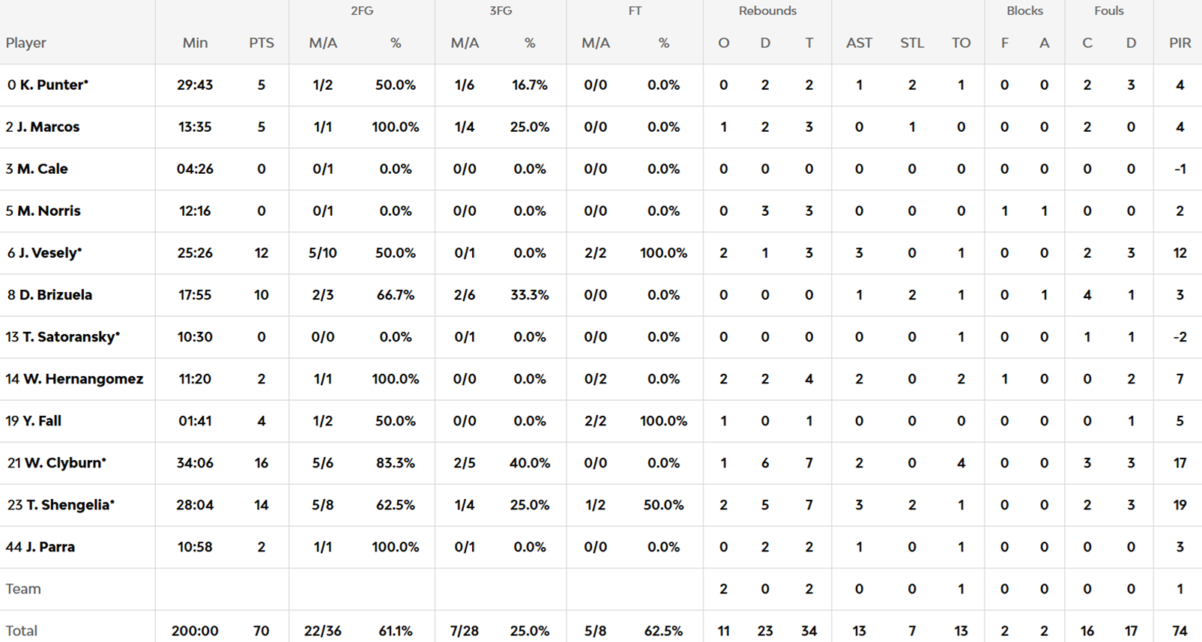Click on J. Marcos player name
The height and width of the screenshot is (642, 1202).
click(x=48, y=127)
